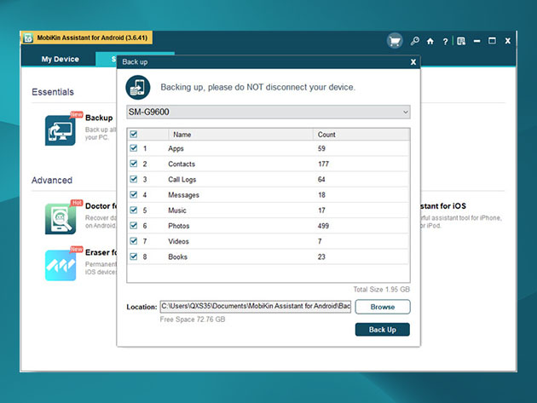Click the Photos count value 499
The height and width of the screenshot is (403, 537).
(323, 226)
